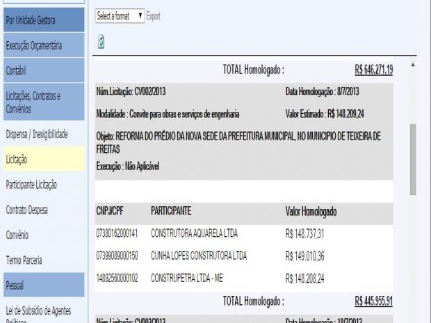Click scrollbar up arrow in report

tap(413, 65)
